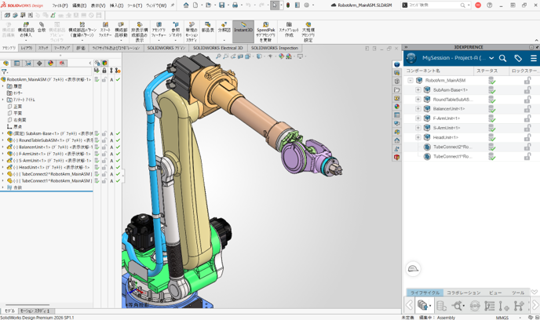Click Update SpeedPak Subassemblies tool
Screen dimensions: 540x320
pyautogui.click(x=265, y=31)
